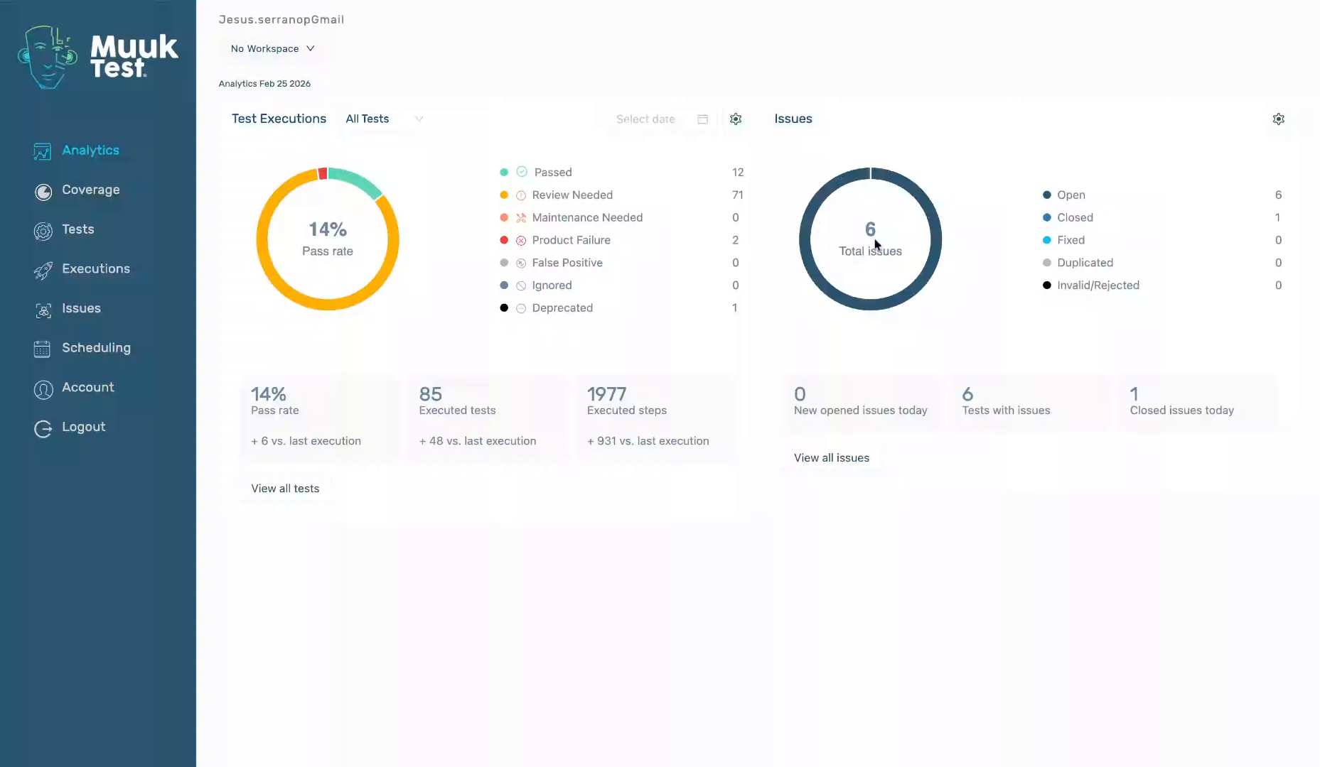The width and height of the screenshot is (1320, 767).
Task: Click the Analytics chart icon in sidebar
Action: tap(43, 151)
